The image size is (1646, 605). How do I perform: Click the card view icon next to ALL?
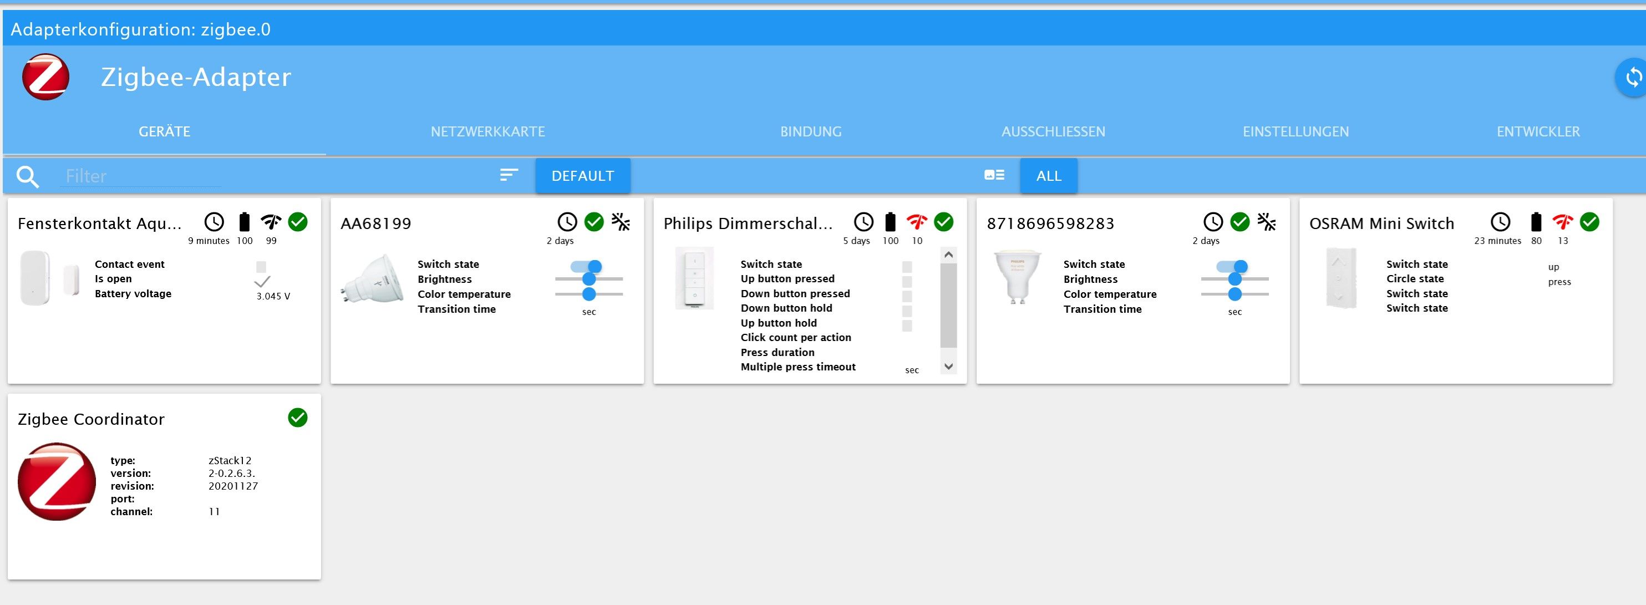pyautogui.click(x=994, y=175)
